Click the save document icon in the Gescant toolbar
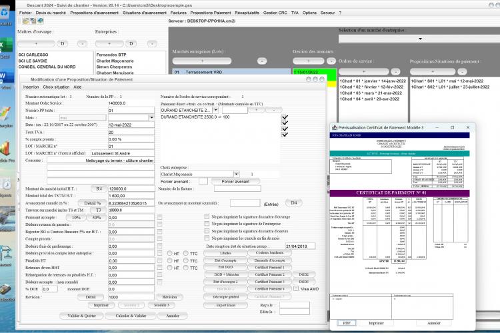The image size is (500, 333). (x=33, y=21)
